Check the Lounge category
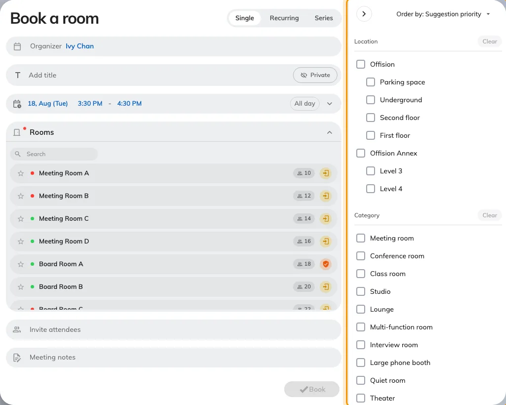This screenshot has height=405, width=506. (x=360, y=309)
